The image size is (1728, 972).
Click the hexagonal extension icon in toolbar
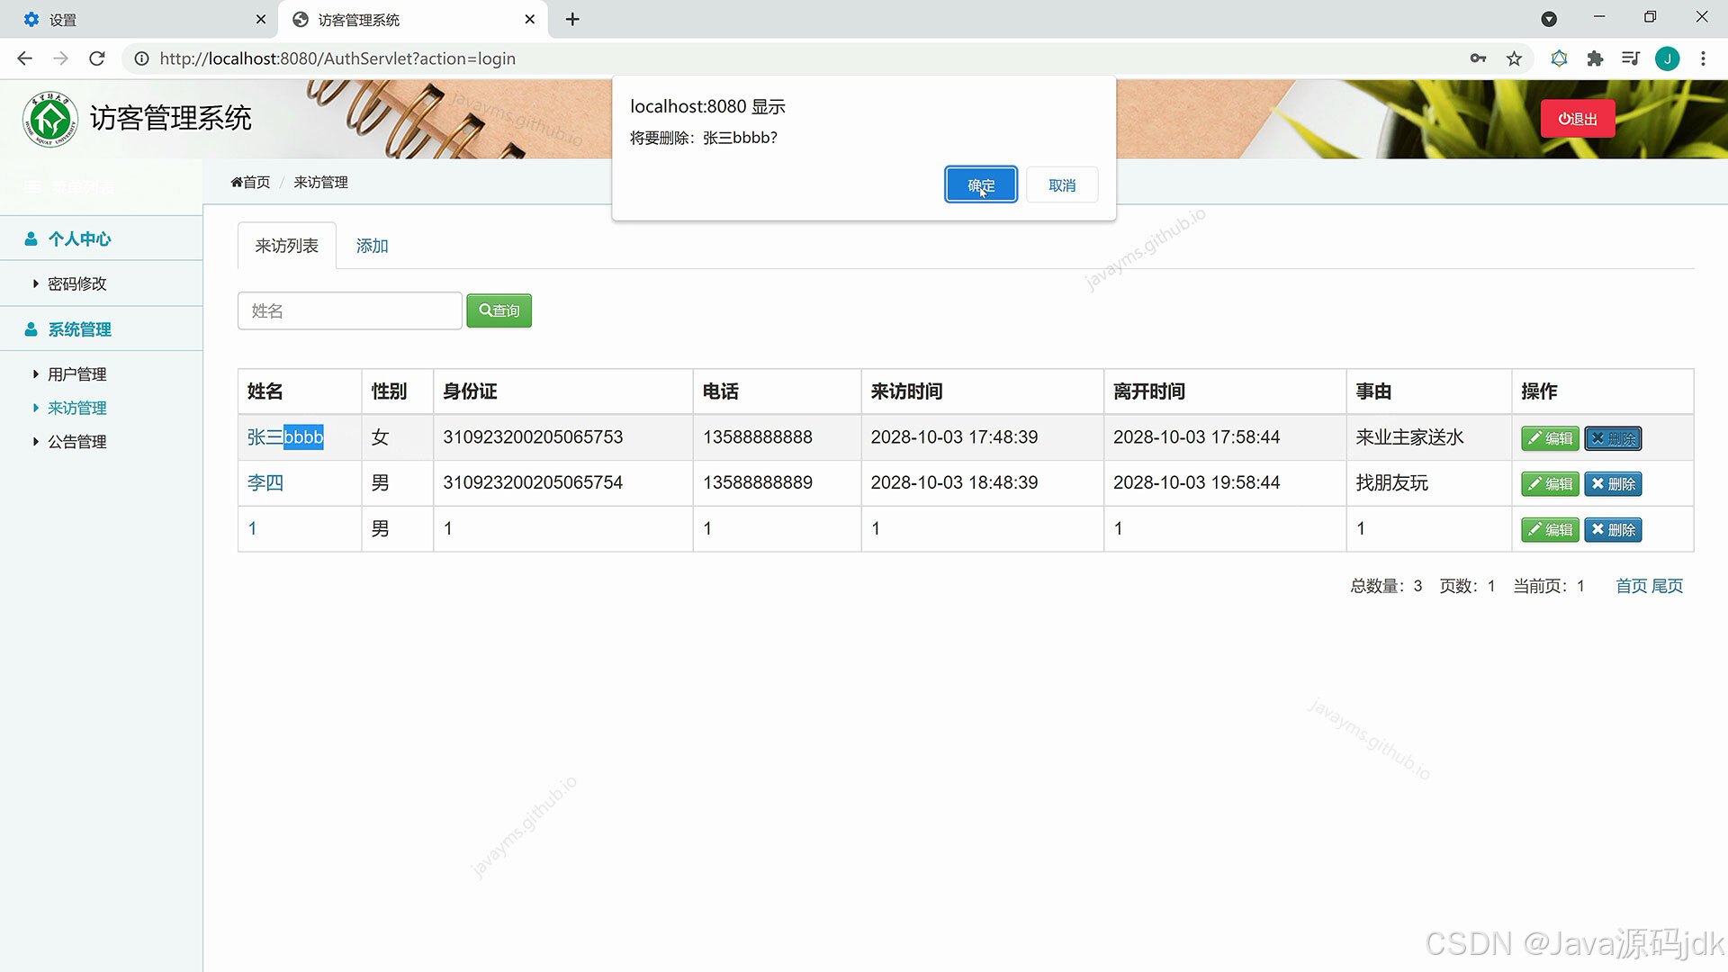(x=1560, y=58)
